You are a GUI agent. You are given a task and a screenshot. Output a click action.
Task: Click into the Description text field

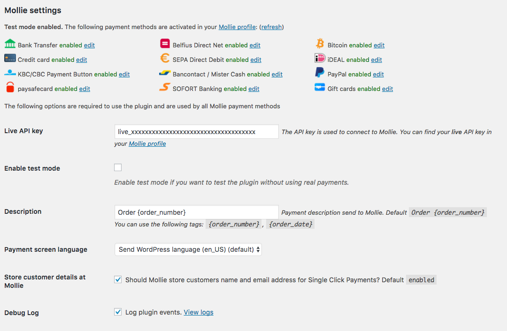click(x=196, y=212)
